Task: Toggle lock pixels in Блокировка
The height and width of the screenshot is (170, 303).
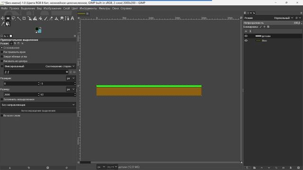Action: [x=261, y=27]
